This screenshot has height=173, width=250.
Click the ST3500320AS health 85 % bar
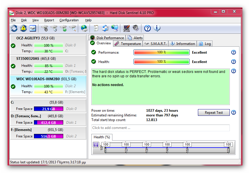(49, 65)
